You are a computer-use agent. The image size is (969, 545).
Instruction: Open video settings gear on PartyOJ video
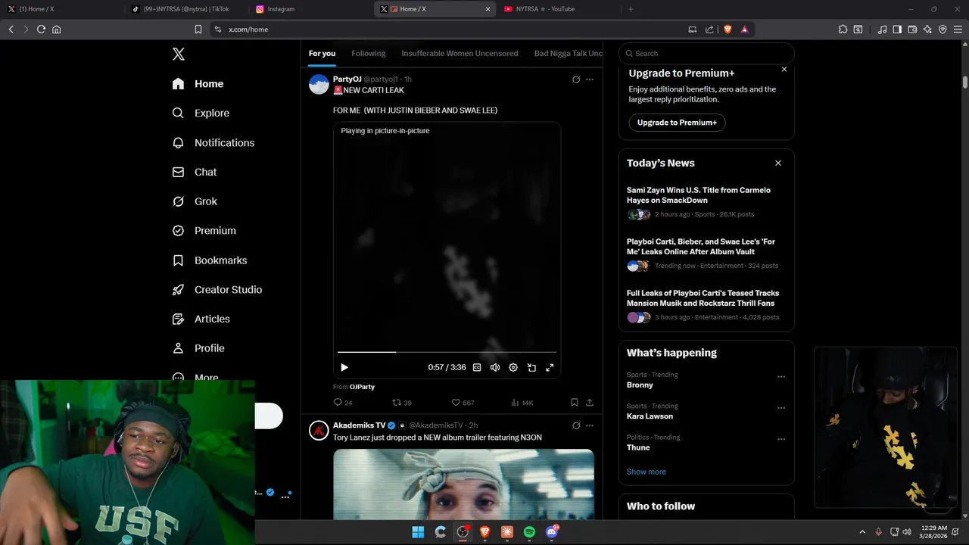coord(513,367)
